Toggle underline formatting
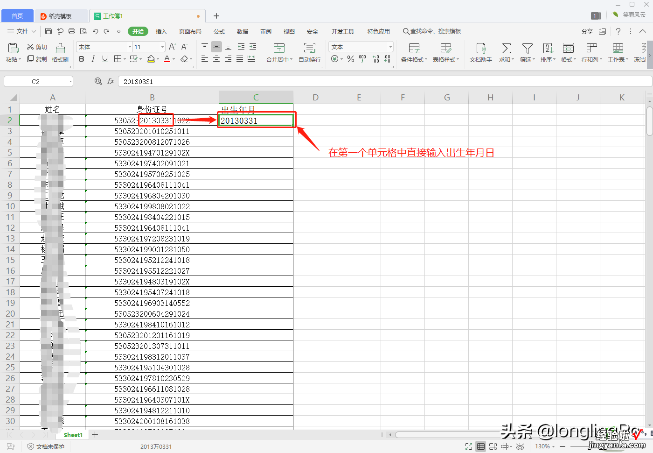The width and height of the screenshot is (653, 453). (x=104, y=59)
